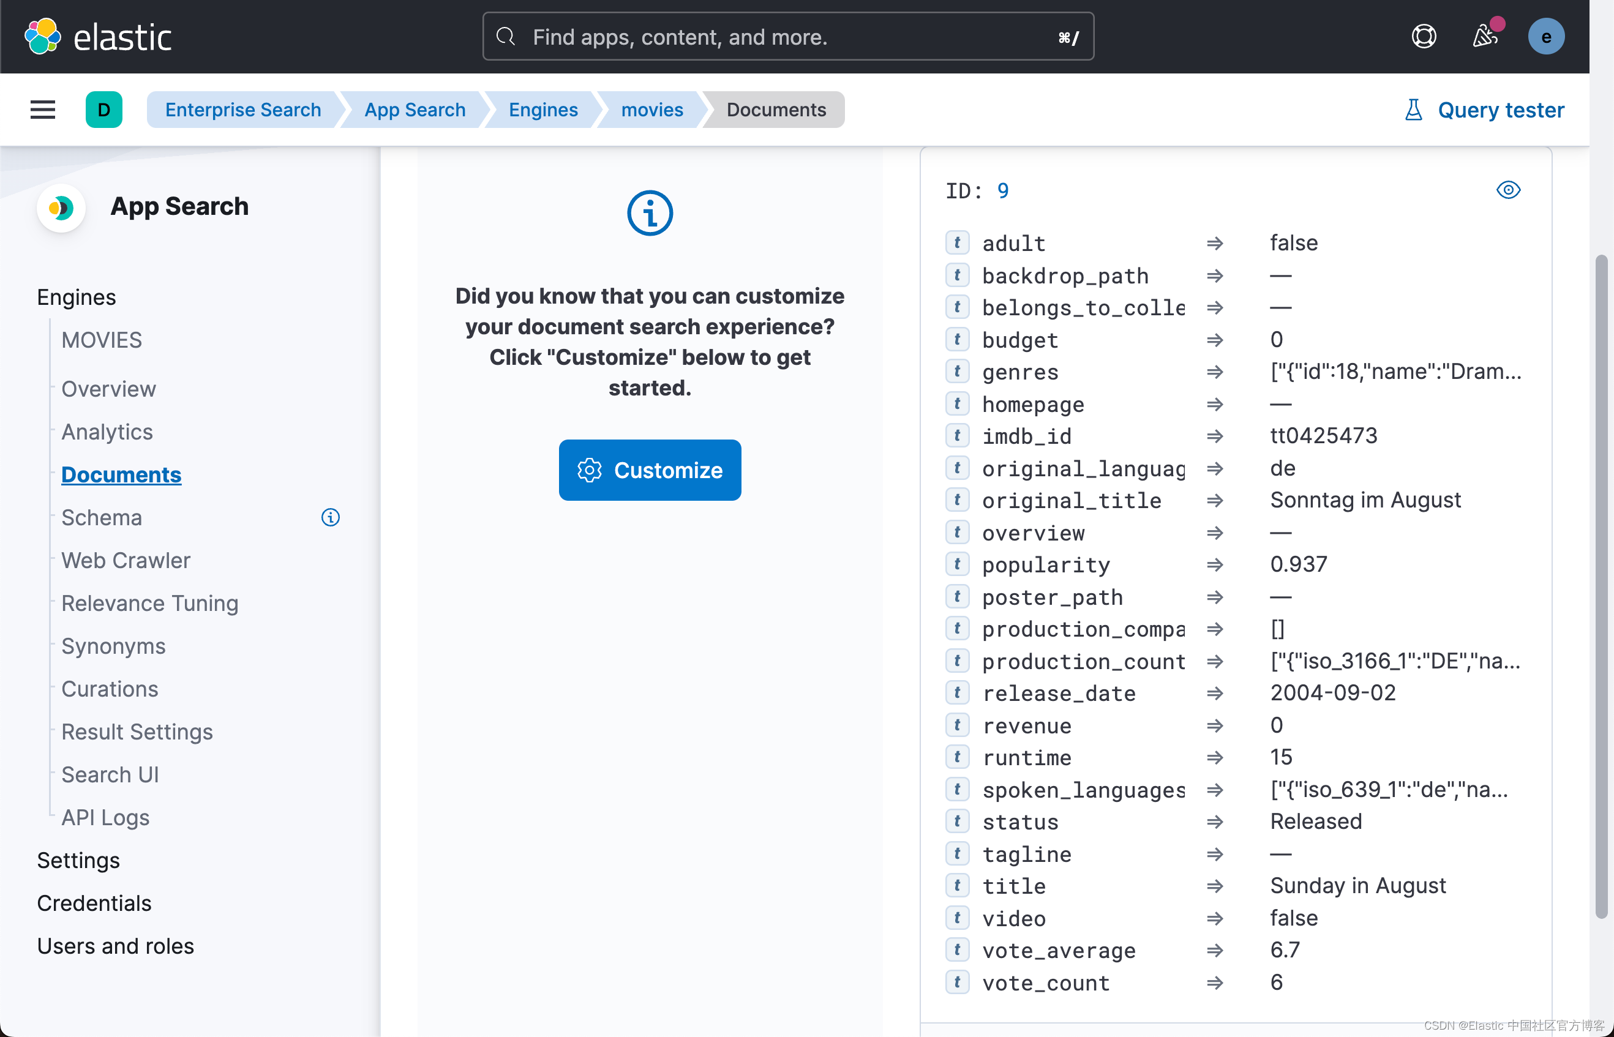Click the green D space avatar
Viewport: 1614px width, 1037px height.
[x=103, y=110]
